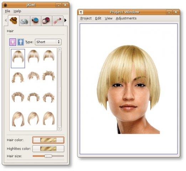Select the first bob hairstyle thumbnail
186x171 pixels.
[18, 58]
